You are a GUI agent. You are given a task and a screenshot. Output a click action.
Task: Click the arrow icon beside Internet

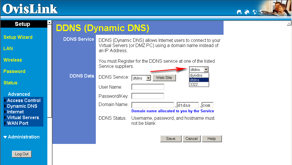click(5, 112)
